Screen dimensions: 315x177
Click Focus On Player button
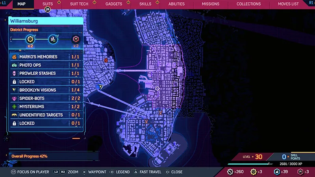[x=30, y=172]
